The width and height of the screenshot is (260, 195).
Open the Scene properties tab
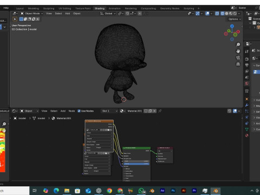point(247,77)
